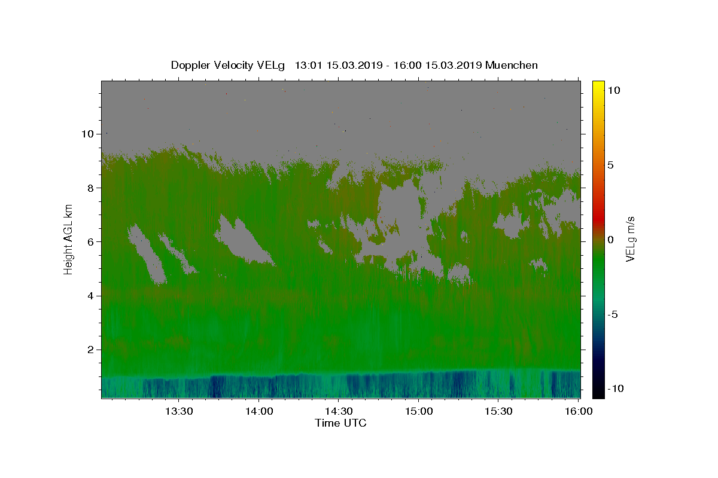Click the yellow top of the colorbar

pyautogui.click(x=598, y=87)
